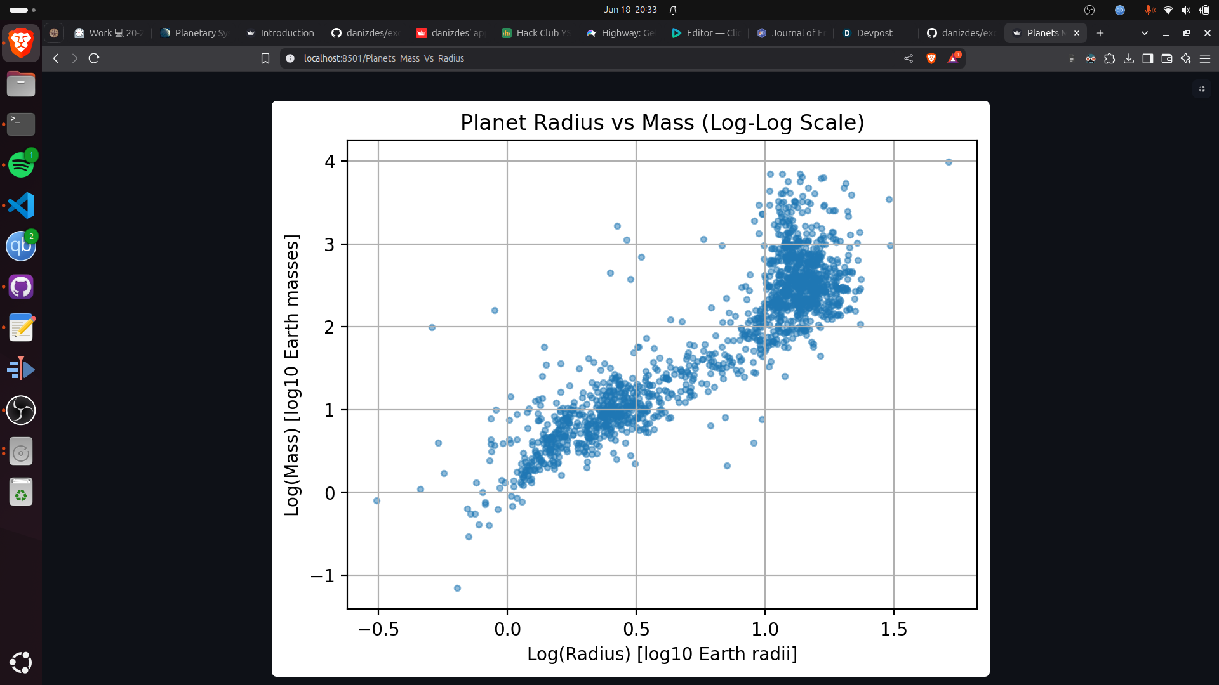Expand the tab search dropdown arrow
Viewport: 1219px width, 685px height.
(1145, 33)
